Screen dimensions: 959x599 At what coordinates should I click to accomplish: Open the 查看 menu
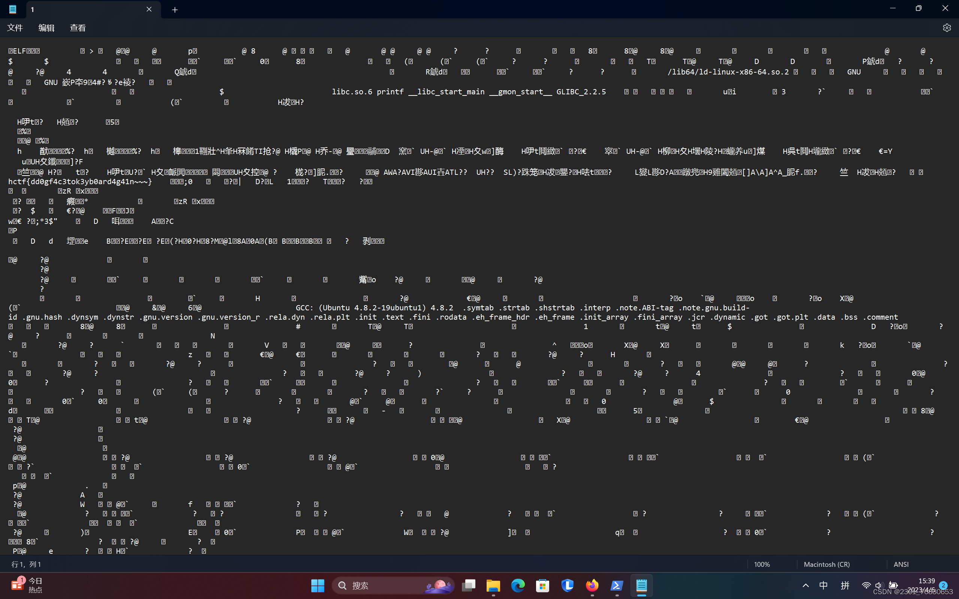78,28
